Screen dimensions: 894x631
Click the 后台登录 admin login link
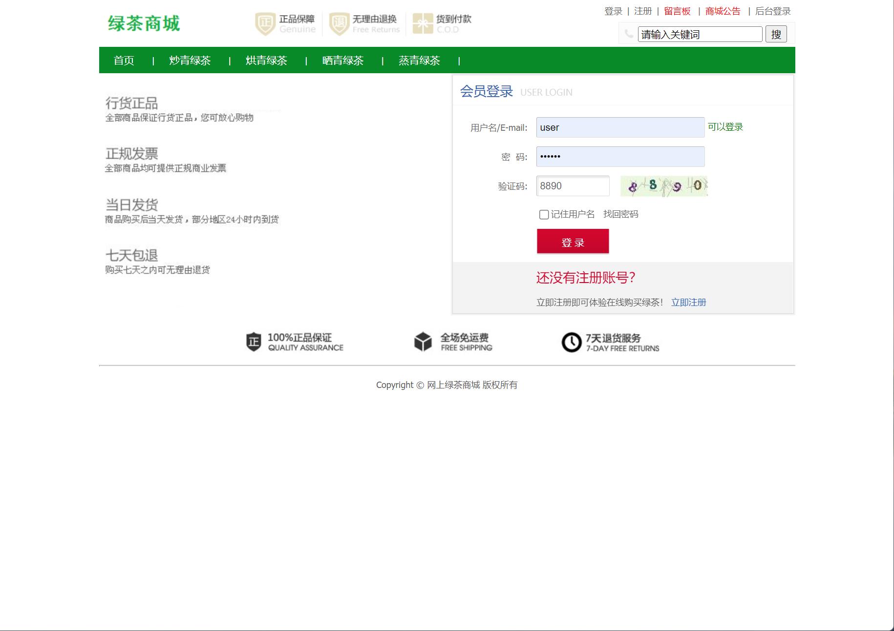(x=772, y=11)
